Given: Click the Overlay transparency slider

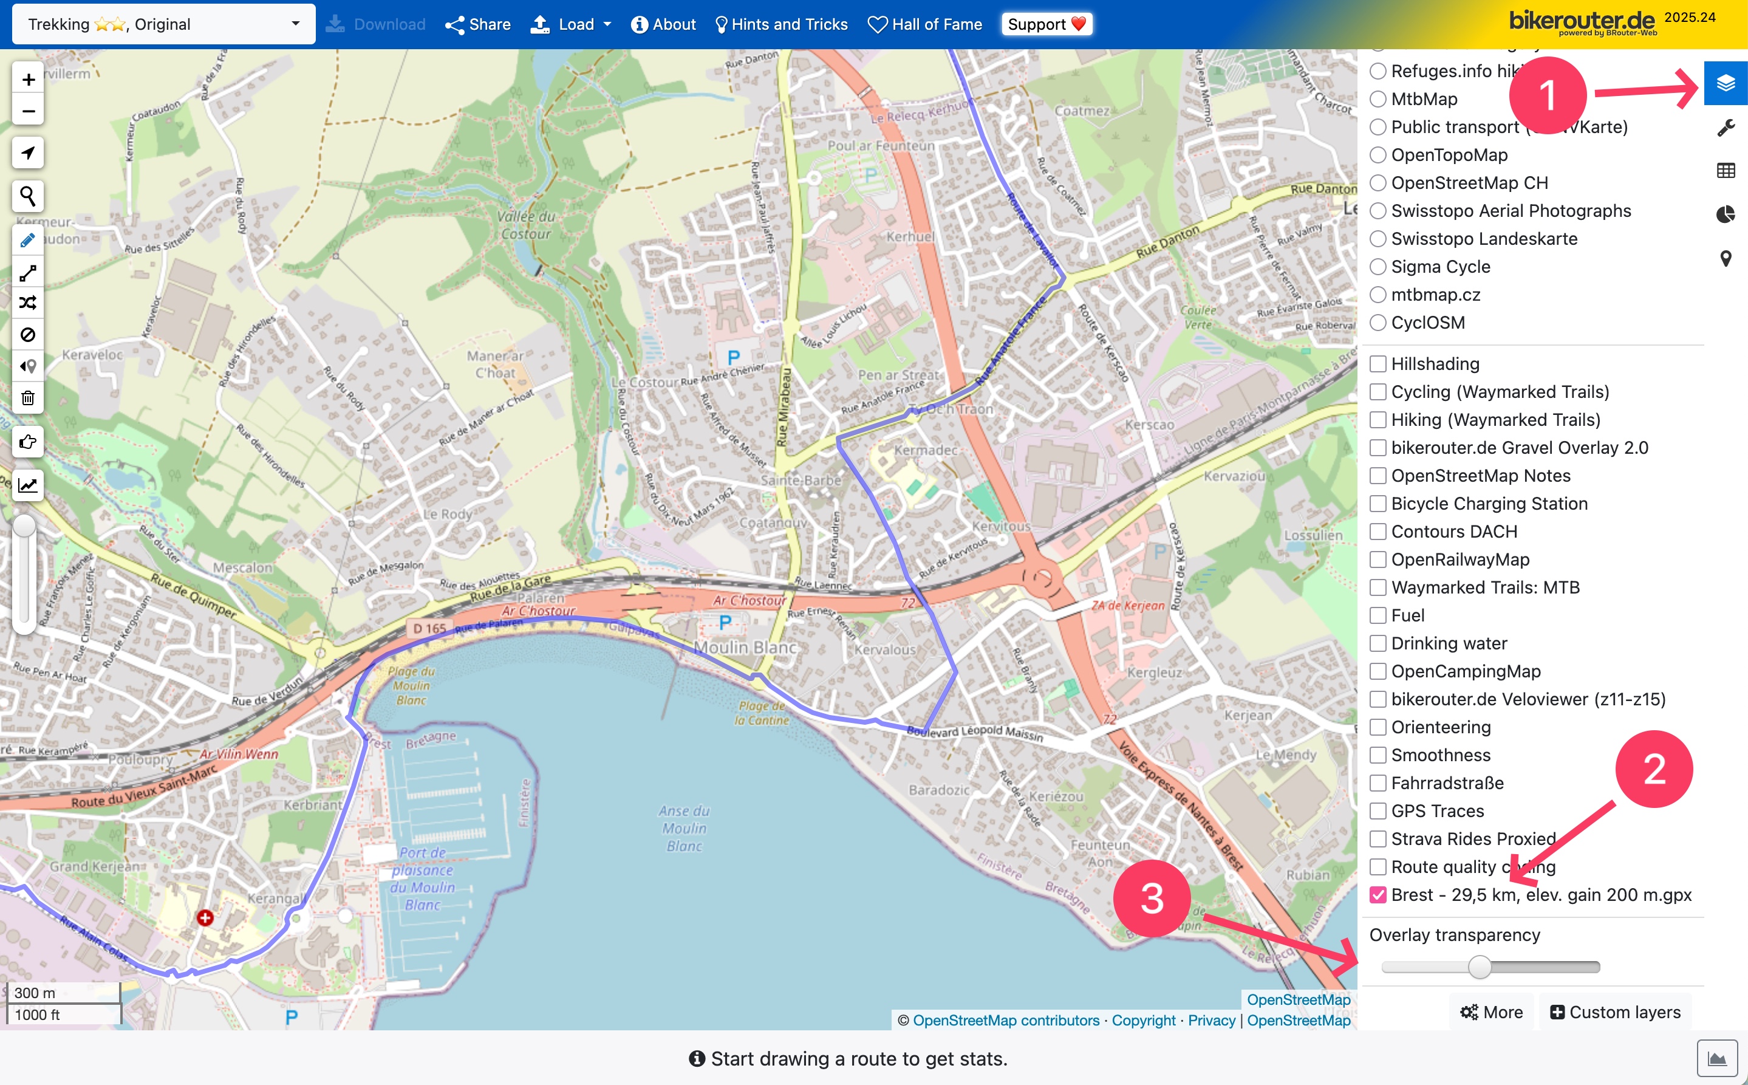Looking at the screenshot, I should pos(1490,967).
